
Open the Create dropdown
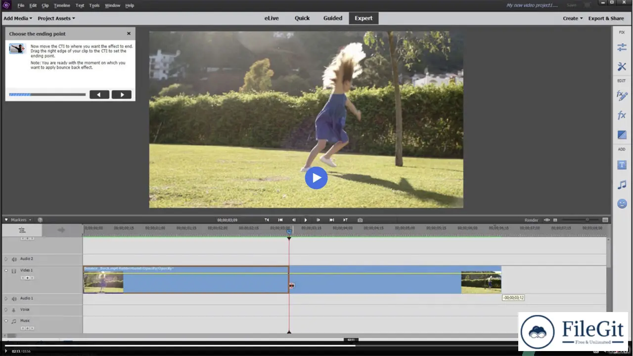coord(573,18)
